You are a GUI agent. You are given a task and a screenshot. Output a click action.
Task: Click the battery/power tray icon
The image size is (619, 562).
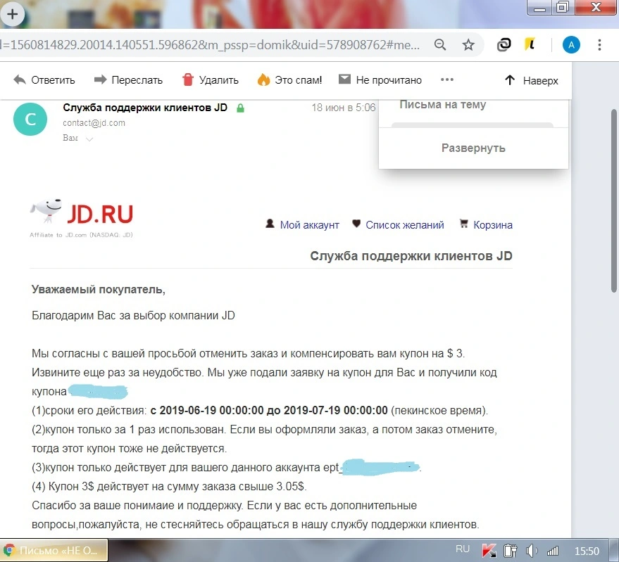coord(510,551)
